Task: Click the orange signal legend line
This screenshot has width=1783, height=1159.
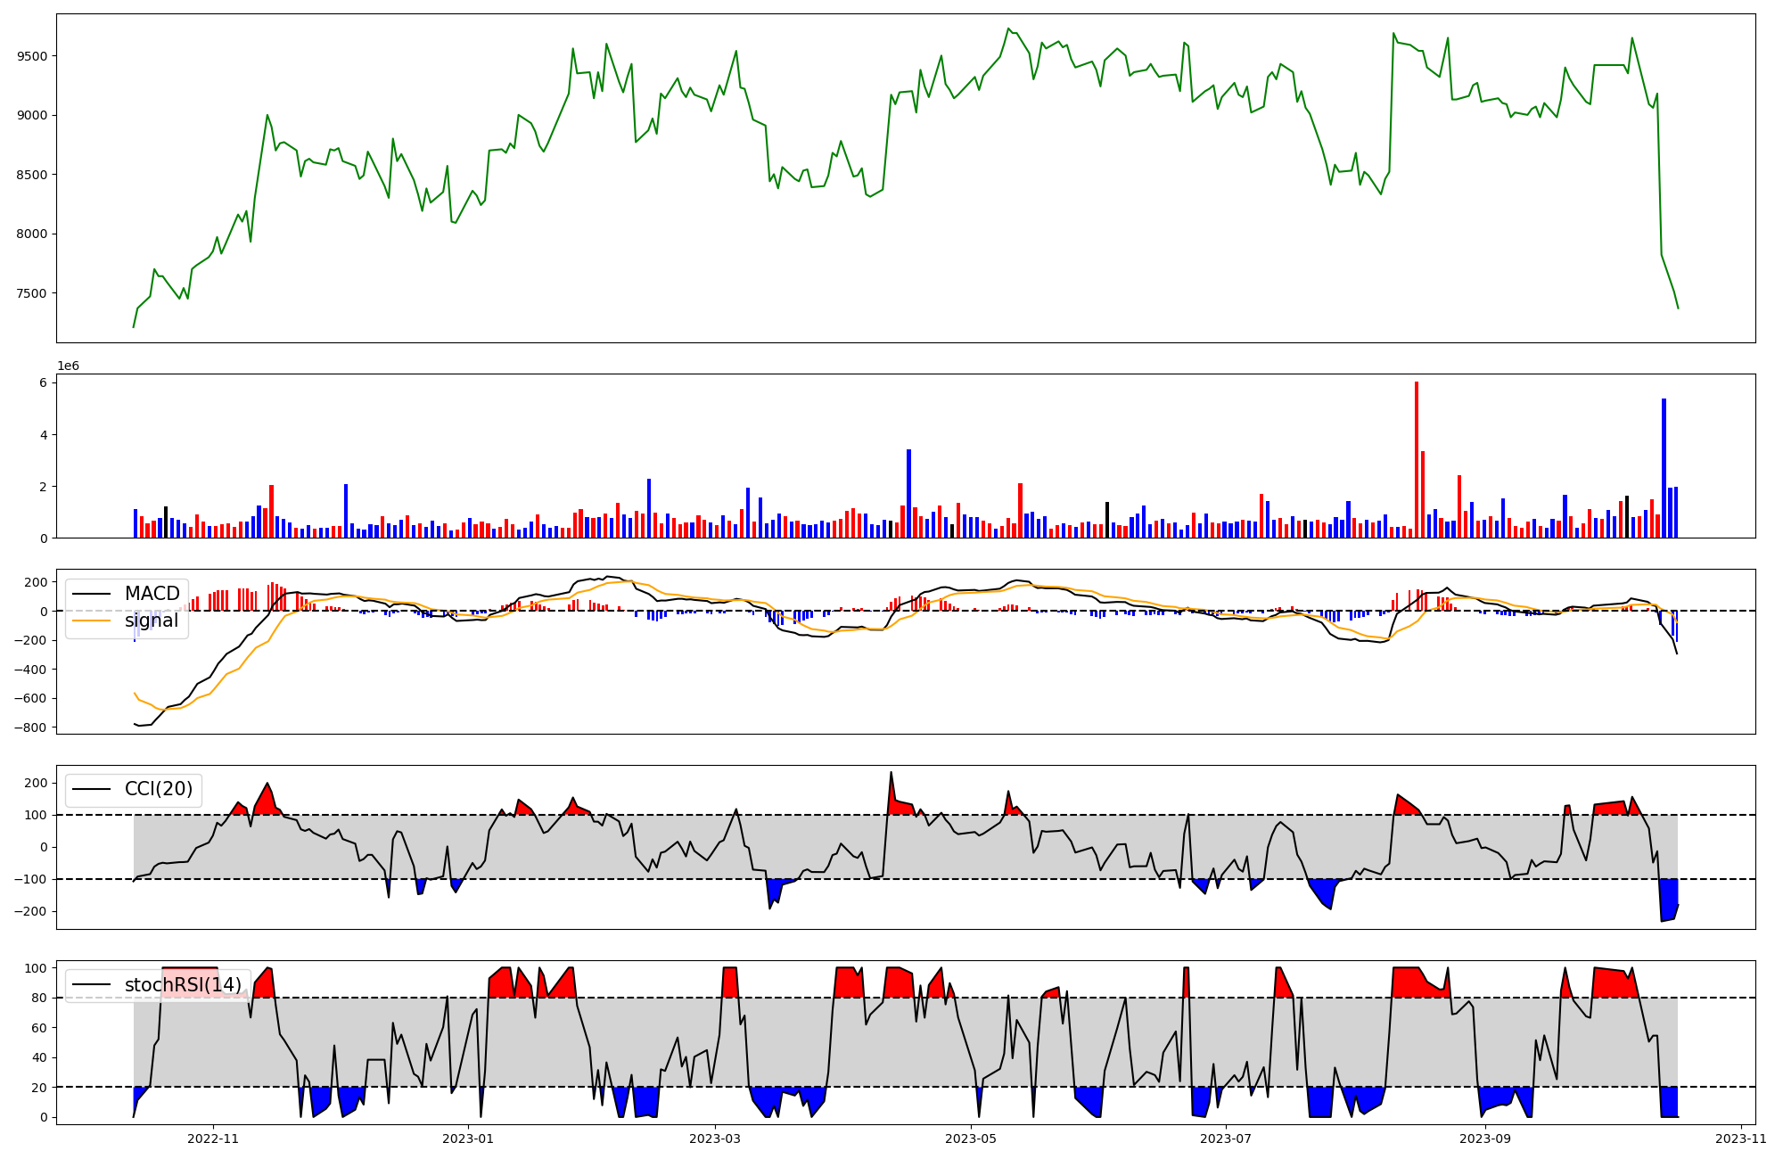Action: coord(92,621)
